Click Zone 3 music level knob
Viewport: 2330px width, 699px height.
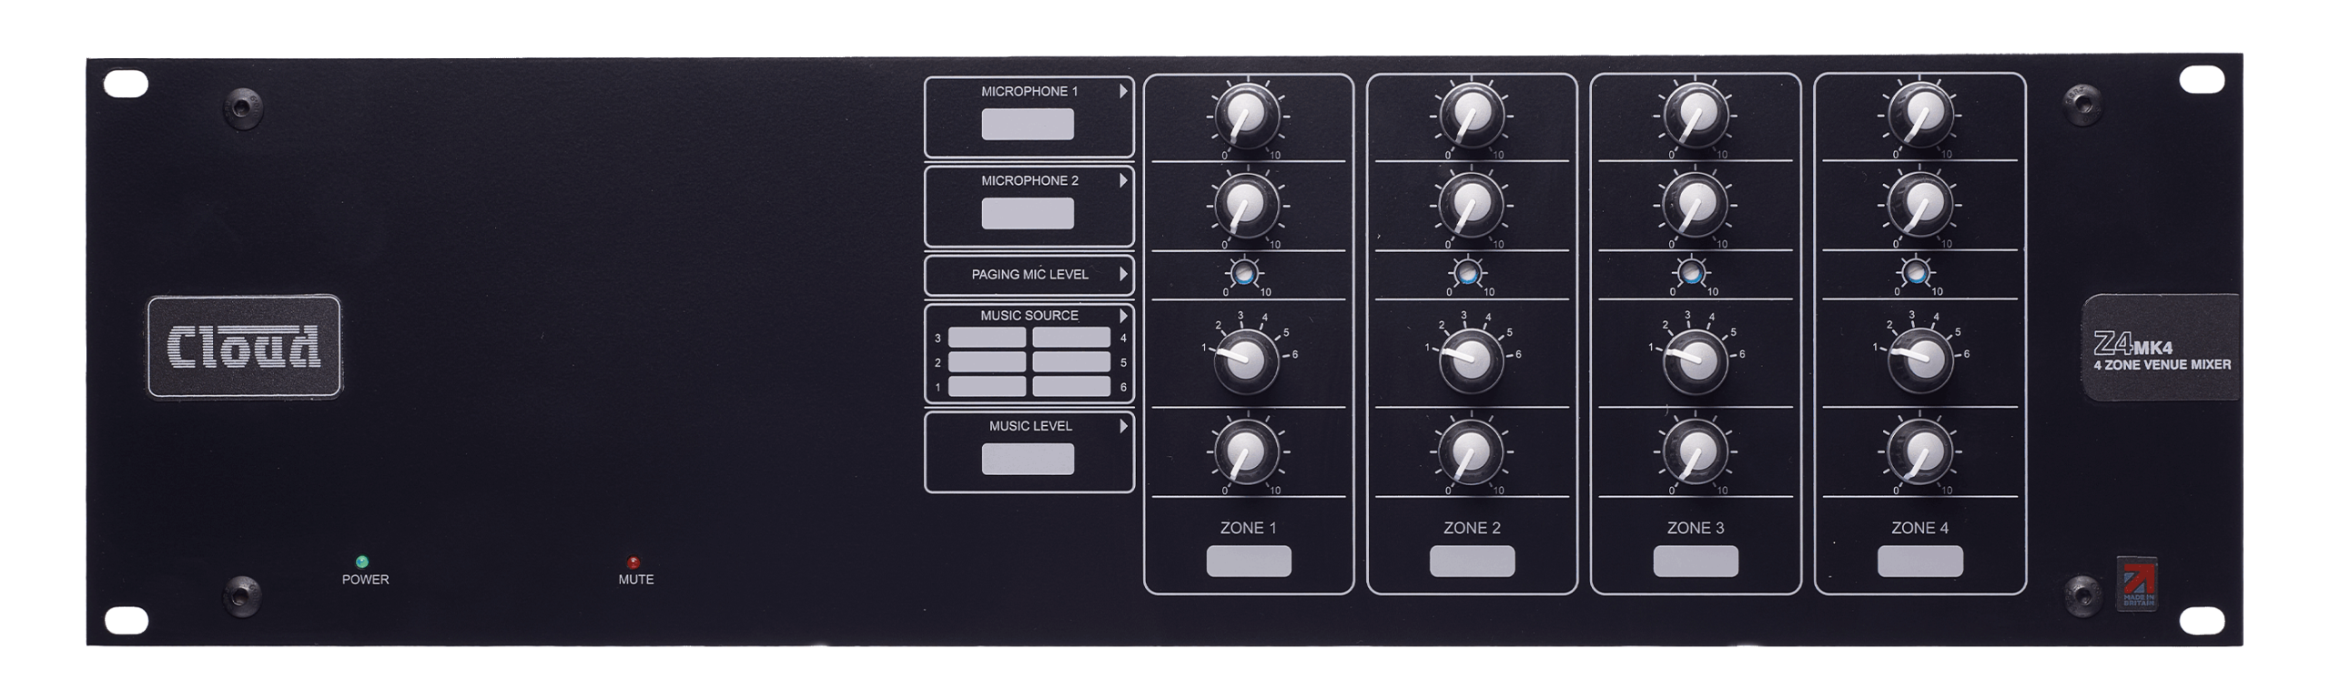coord(1694,451)
